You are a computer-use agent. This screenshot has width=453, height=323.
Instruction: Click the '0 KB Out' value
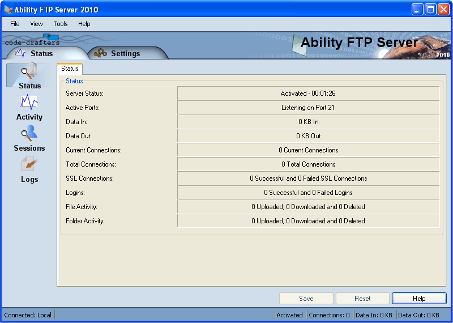(308, 136)
